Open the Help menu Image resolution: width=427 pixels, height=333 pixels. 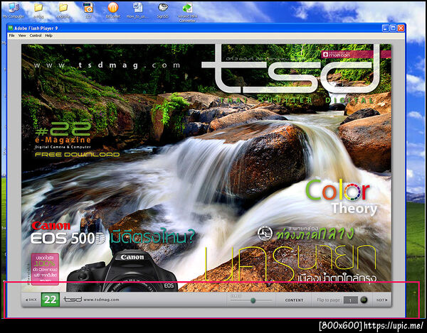48,36
